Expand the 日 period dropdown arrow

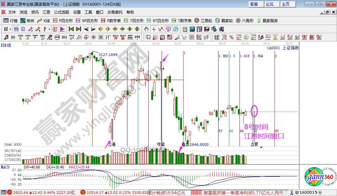click(10, 29)
